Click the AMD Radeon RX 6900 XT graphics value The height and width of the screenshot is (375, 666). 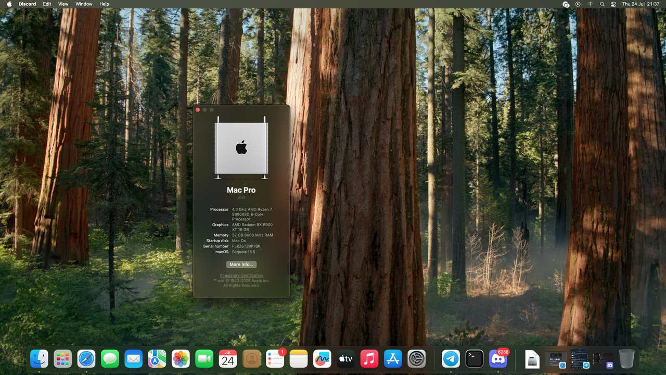pos(252,228)
